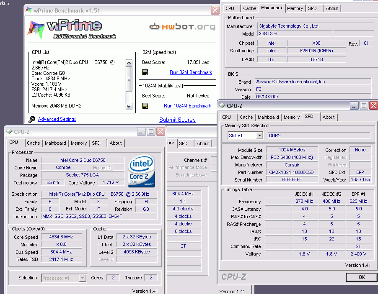Select Cache tab in CPU-Z SPD window
Image resolution: width=378 pixels, height=294 pixels.
[x=246, y=117]
